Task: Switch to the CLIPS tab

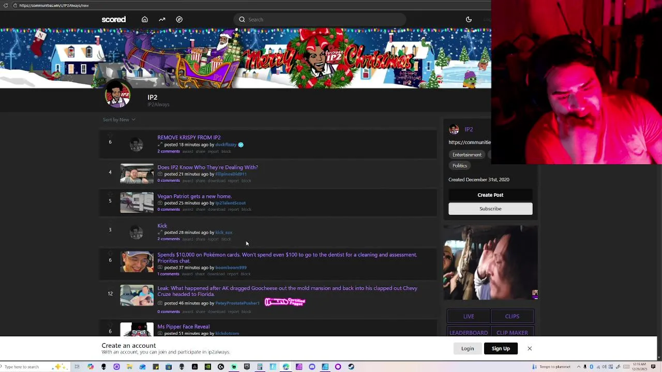Action: coord(512,316)
